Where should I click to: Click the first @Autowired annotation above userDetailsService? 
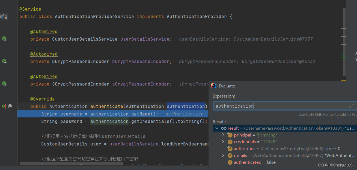44,32
